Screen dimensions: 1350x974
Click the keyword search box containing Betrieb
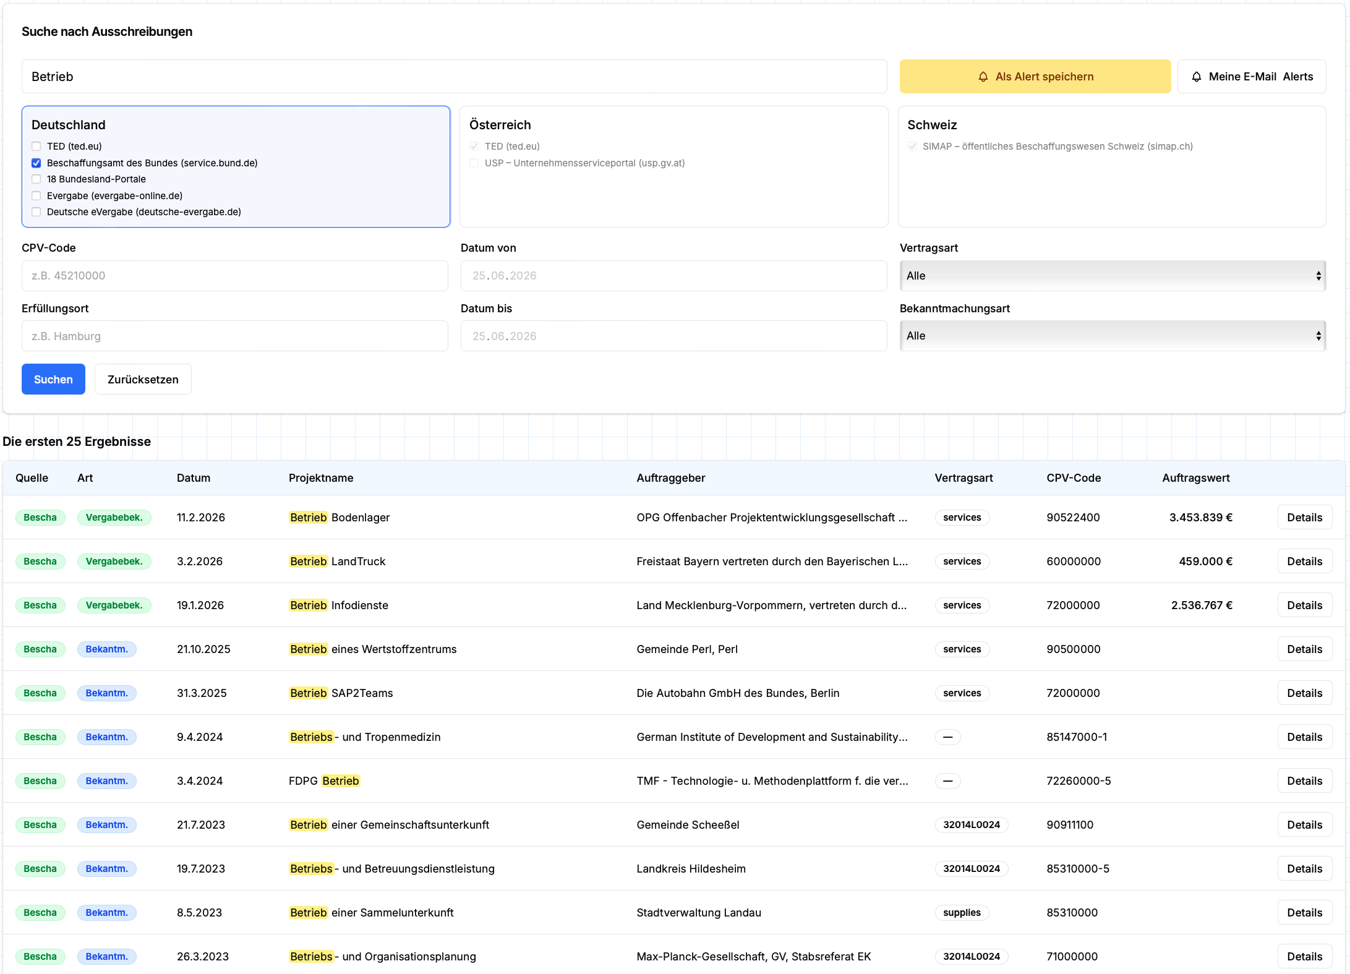455,77
